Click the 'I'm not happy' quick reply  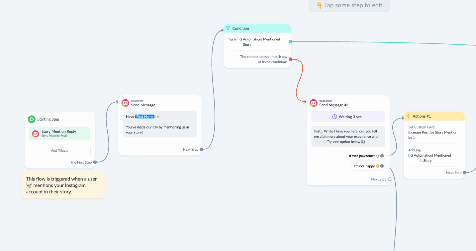pos(366,166)
